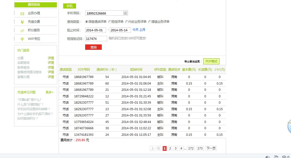Click the yen icon beside 充值交费
Image resolution: width=291 pixels, height=158 pixels.
point(22,22)
